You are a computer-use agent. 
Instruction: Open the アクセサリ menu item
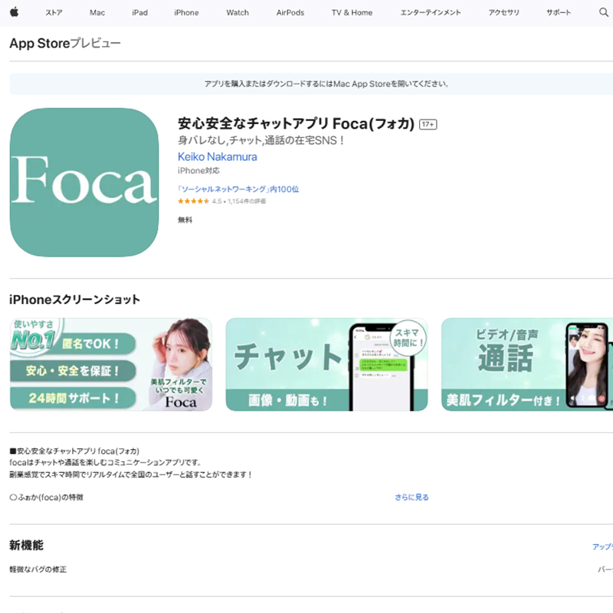point(503,12)
